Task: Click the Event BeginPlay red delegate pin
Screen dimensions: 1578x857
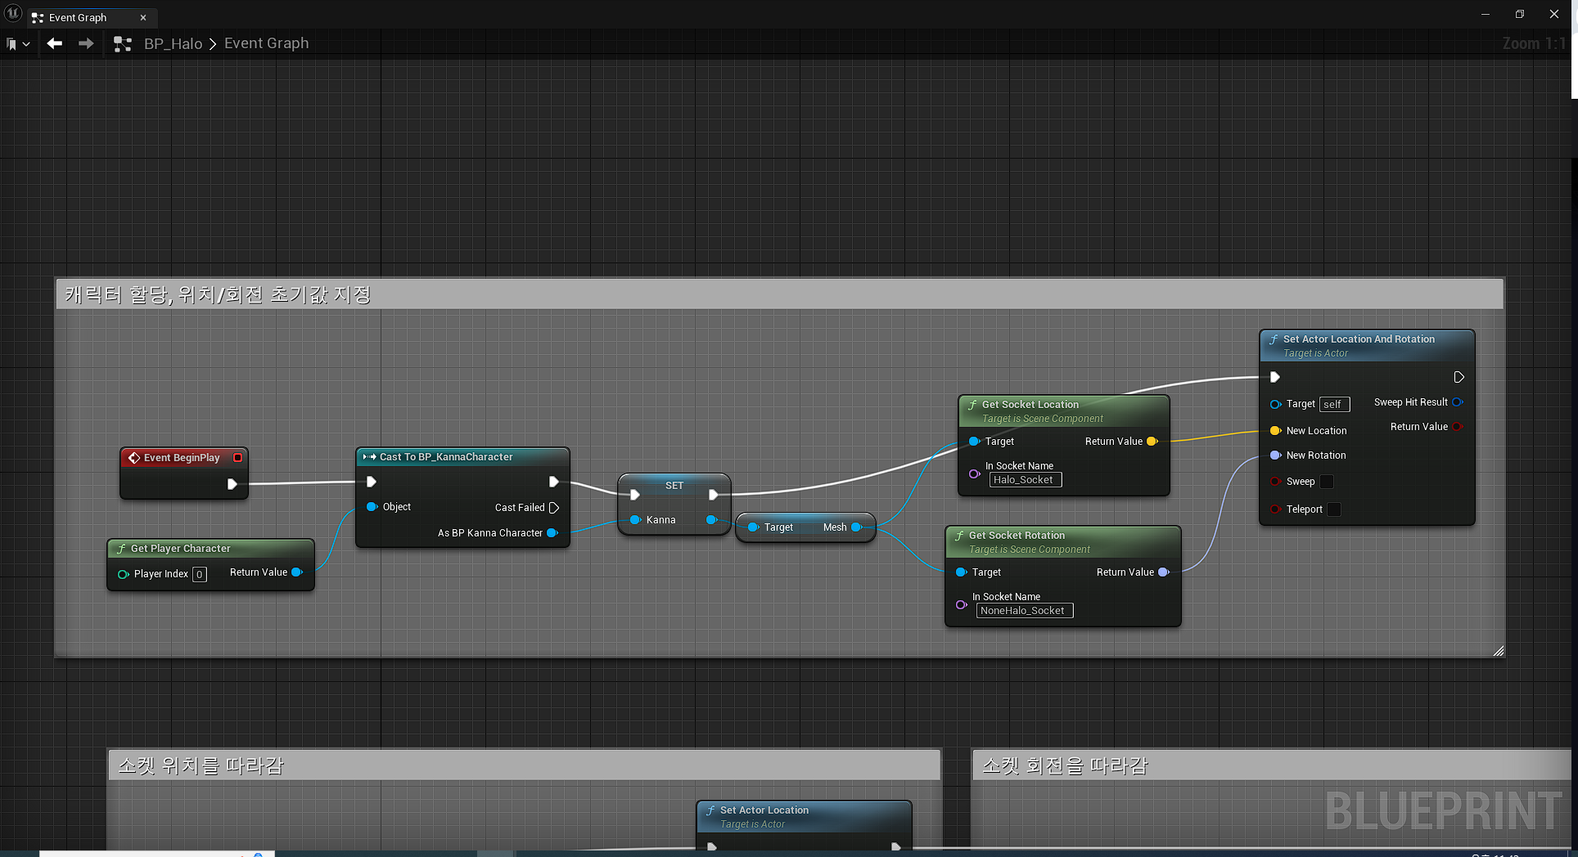Action: pyautogui.click(x=237, y=458)
